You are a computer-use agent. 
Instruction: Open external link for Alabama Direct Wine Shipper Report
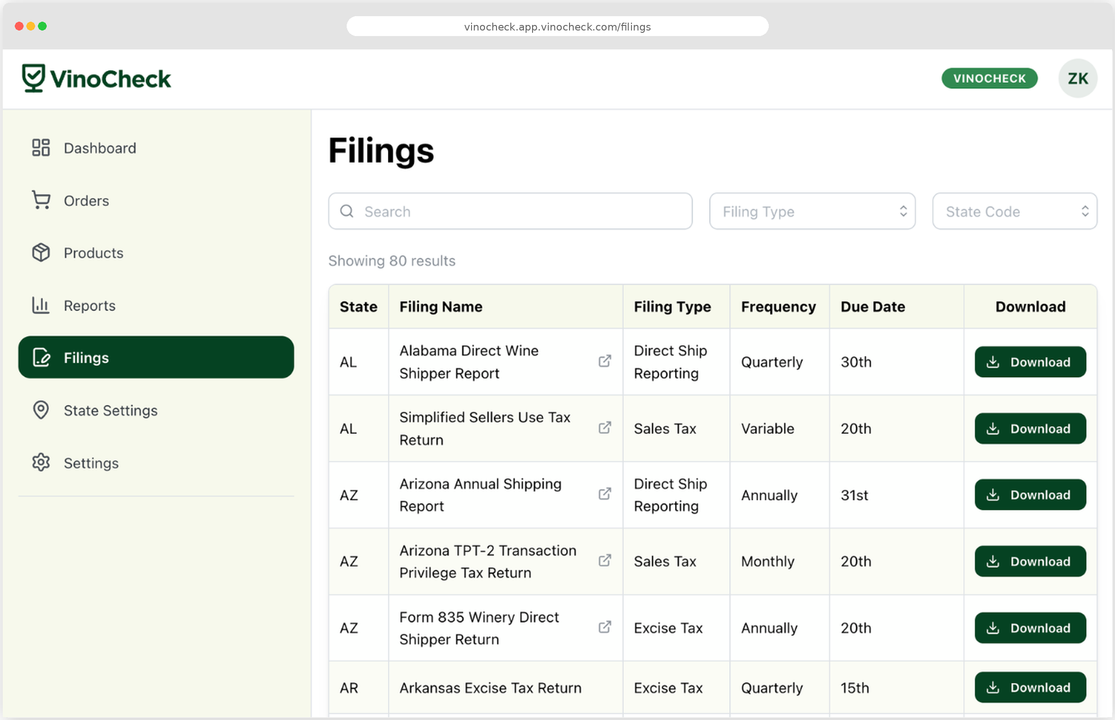point(605,361)
